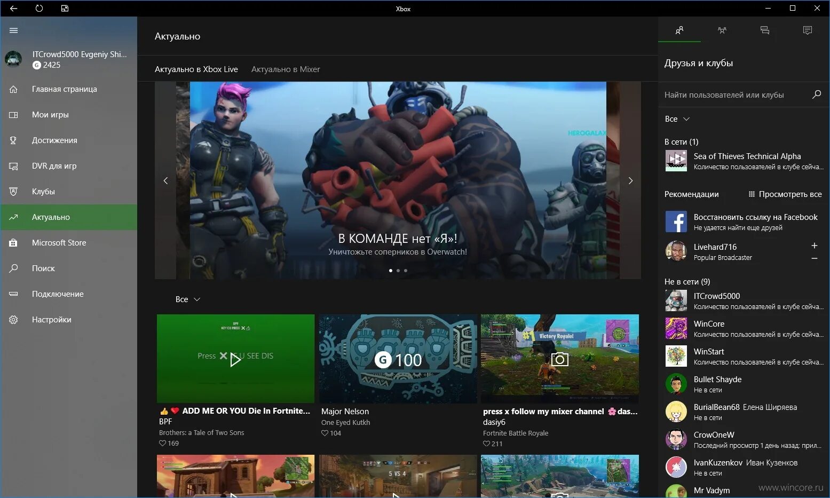Open Sea of Thieves Technical Alpha club
Image resolution: width=830 pixels, height=498 pixels.
744,161
